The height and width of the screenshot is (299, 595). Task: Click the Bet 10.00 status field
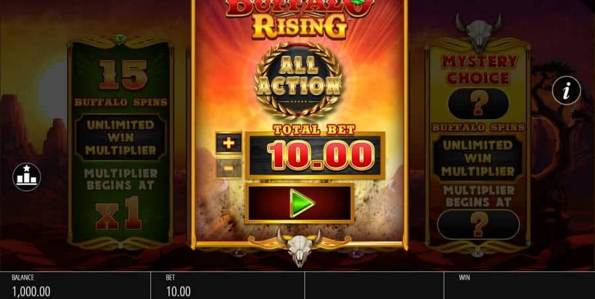[x=227, y=285]
